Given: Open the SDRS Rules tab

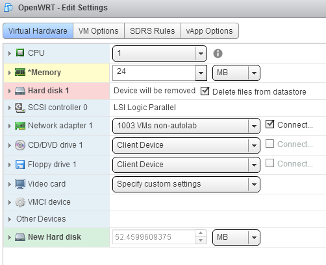Looking at the screenshot, I should point(153,31).
